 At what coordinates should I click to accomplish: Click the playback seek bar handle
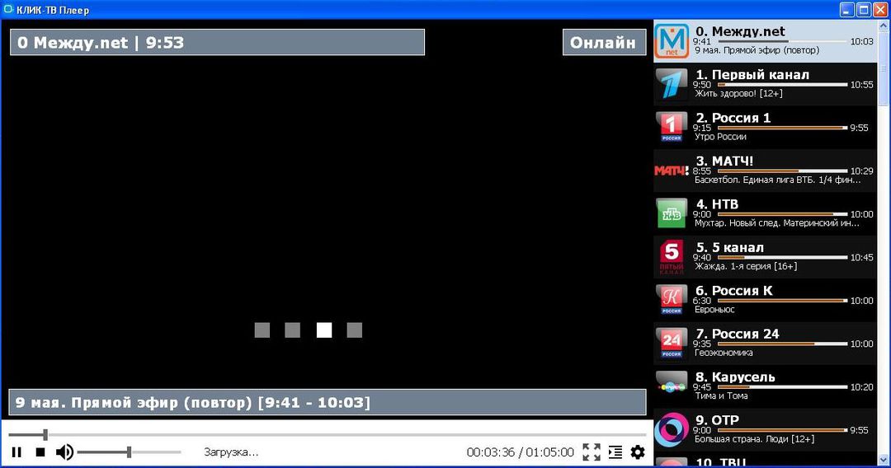click(45, 435)
